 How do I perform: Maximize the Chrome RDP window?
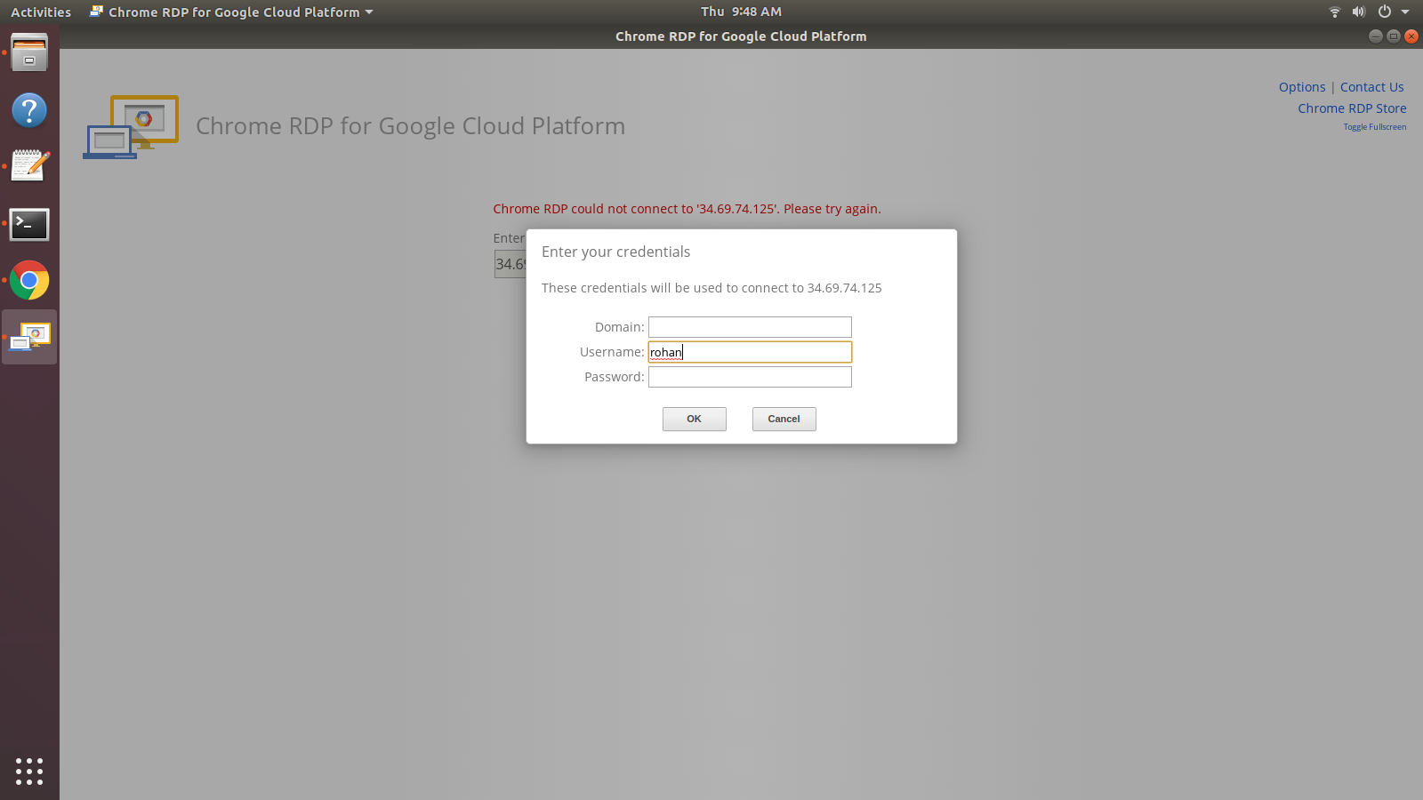pos(1394,36)
